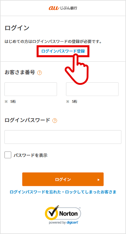Focus the second お客さま番号 5-digit field

[92, 89]
